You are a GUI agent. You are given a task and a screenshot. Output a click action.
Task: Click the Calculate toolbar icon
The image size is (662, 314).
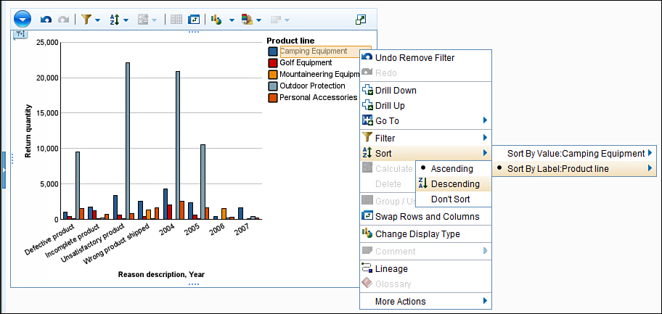click(143, 20)
